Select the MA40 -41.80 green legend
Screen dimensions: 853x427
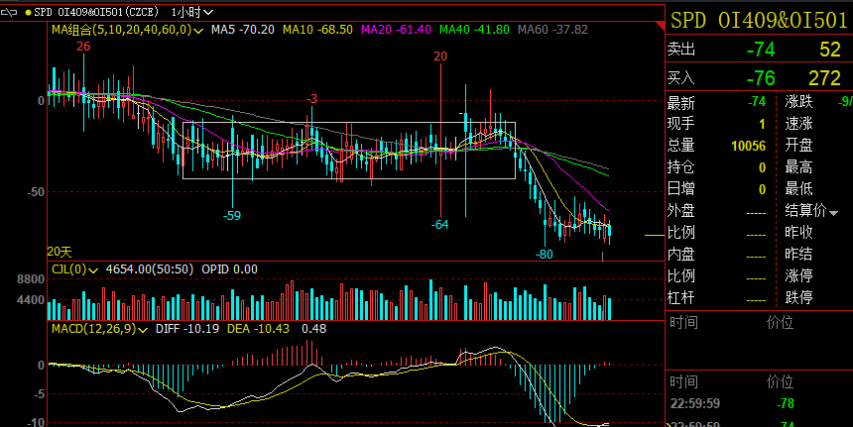(473, 31)
